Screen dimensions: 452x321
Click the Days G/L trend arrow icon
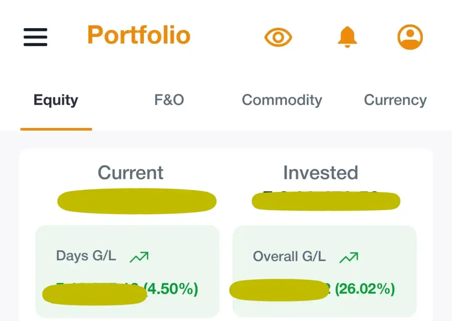(139, 257)
